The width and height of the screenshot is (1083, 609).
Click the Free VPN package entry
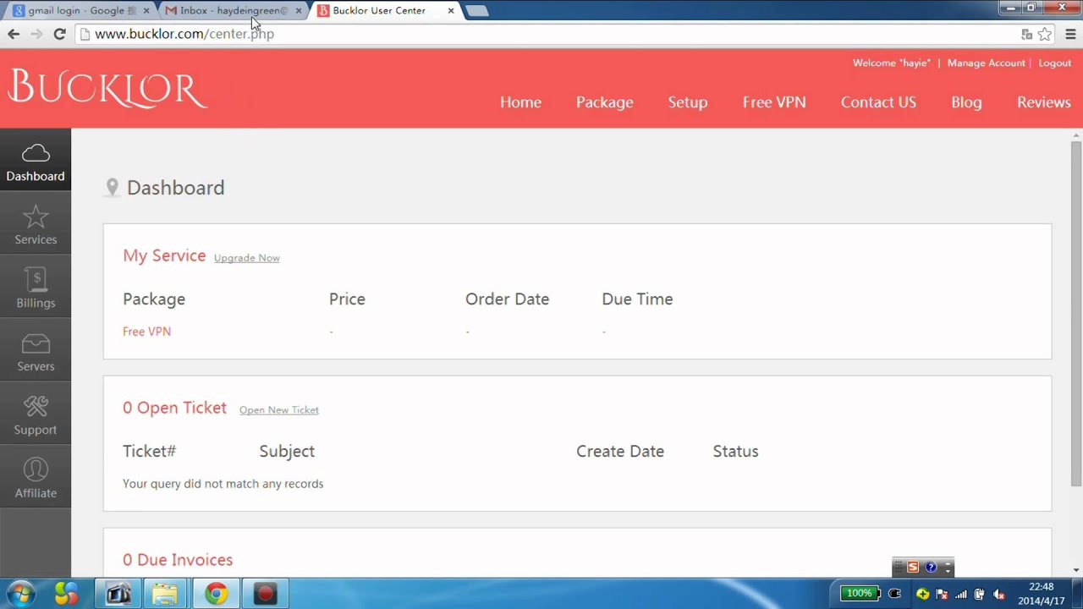click(x=146, y=332)
